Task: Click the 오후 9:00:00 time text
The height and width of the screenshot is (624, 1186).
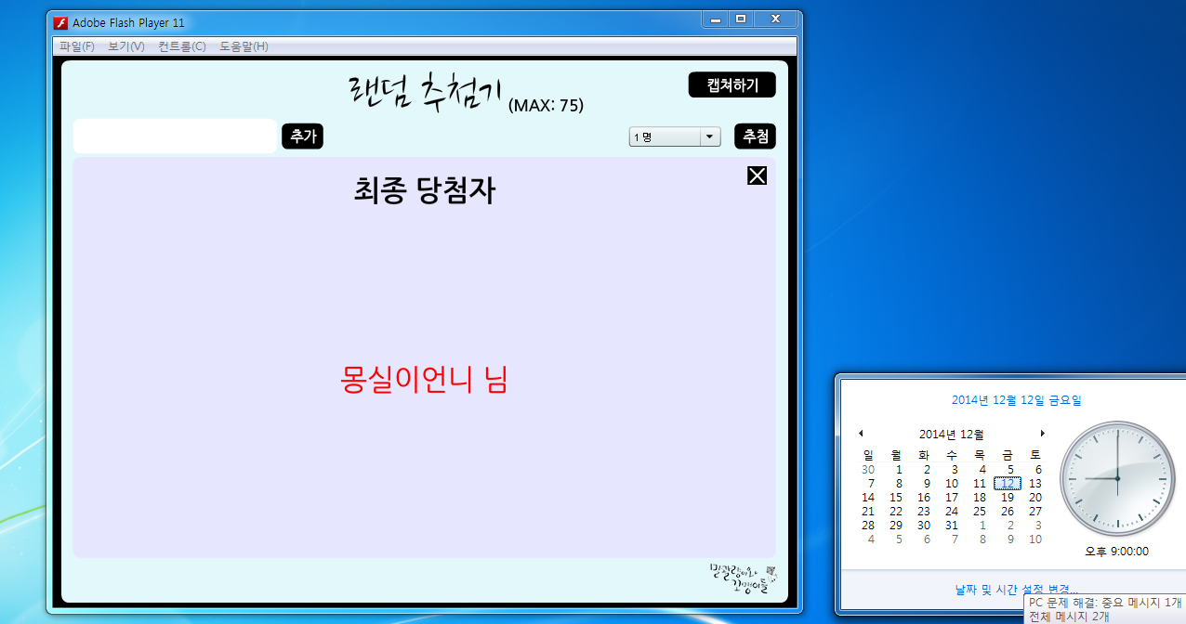Action: tap(1117, 552)
